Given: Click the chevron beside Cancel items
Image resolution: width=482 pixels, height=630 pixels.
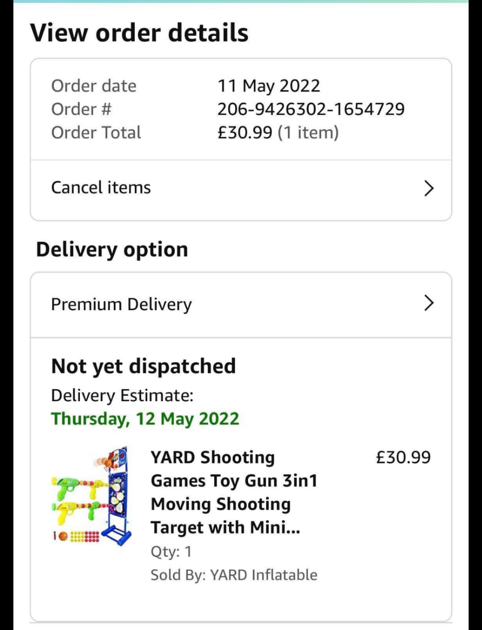Looking at the screenshot, I should point(428,188).
